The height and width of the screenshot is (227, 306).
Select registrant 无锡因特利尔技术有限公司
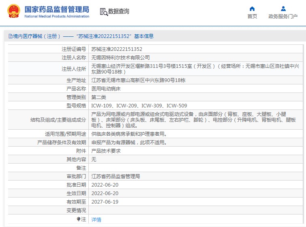pyautogui.click(x=121, y=58)
